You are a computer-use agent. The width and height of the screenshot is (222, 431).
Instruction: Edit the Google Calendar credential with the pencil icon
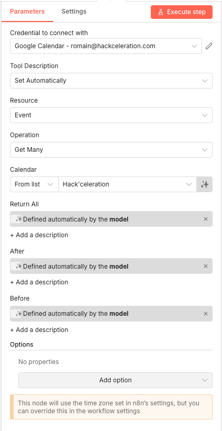tap(209, 46)
